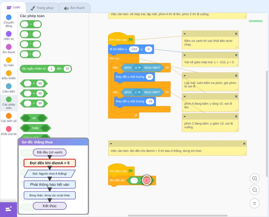This screenshot has height=217, width=269.
Task: Switch to the code tab
Action: point(13,7)
